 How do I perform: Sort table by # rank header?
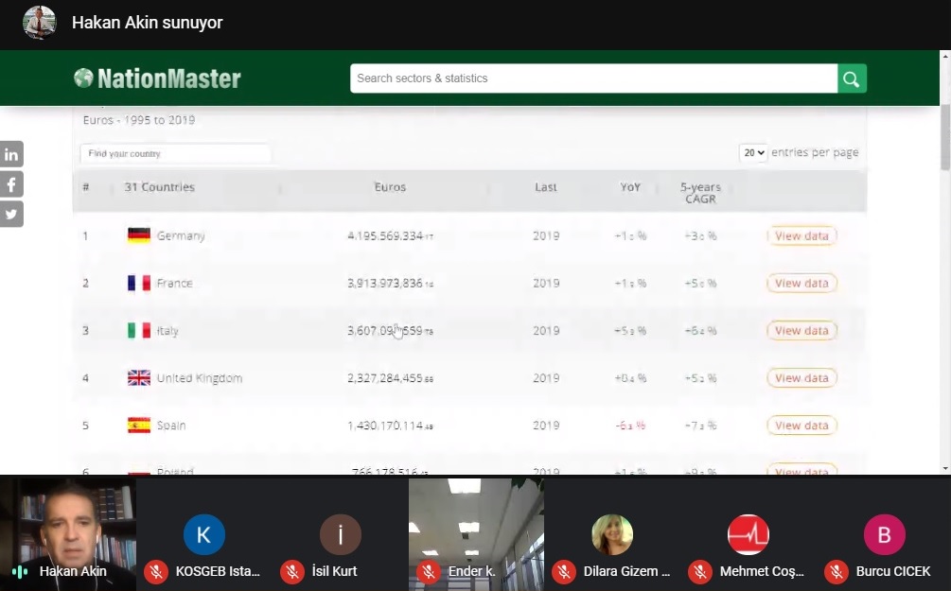click(x=85, y=187)
